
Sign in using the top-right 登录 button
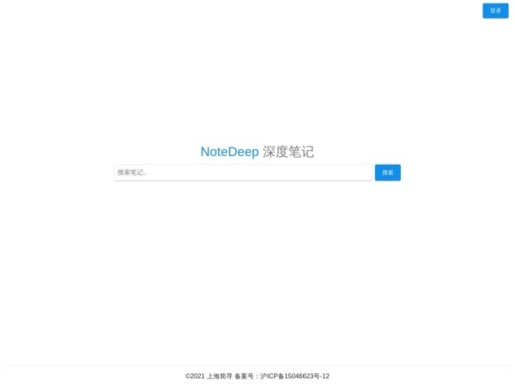point(495,10)
